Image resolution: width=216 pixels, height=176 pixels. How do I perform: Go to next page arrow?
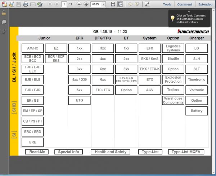[x=57, y=4]
